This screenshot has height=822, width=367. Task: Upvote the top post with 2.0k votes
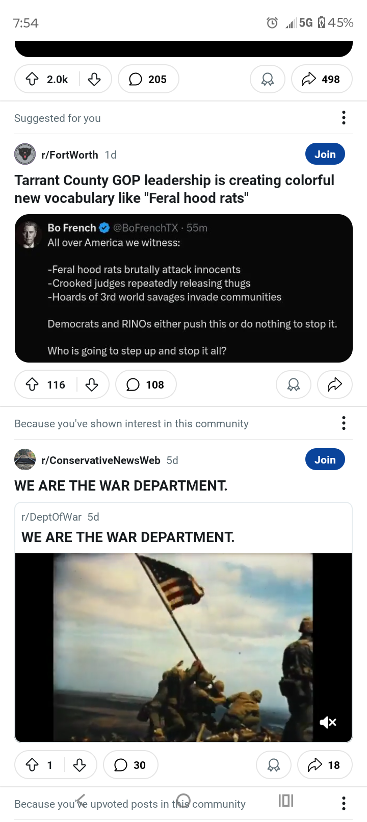point(32,79)
